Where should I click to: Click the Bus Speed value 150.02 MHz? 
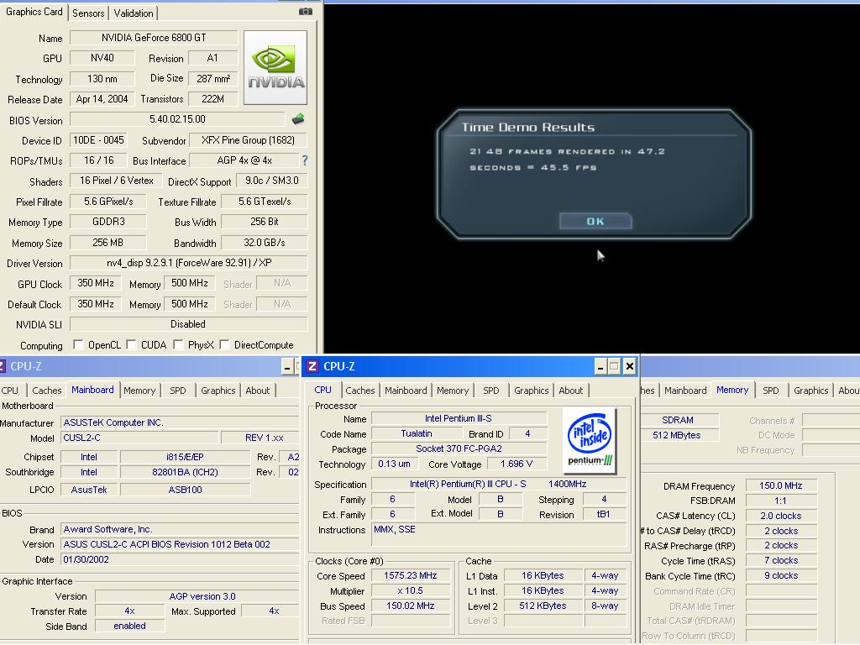pos(410,606)
